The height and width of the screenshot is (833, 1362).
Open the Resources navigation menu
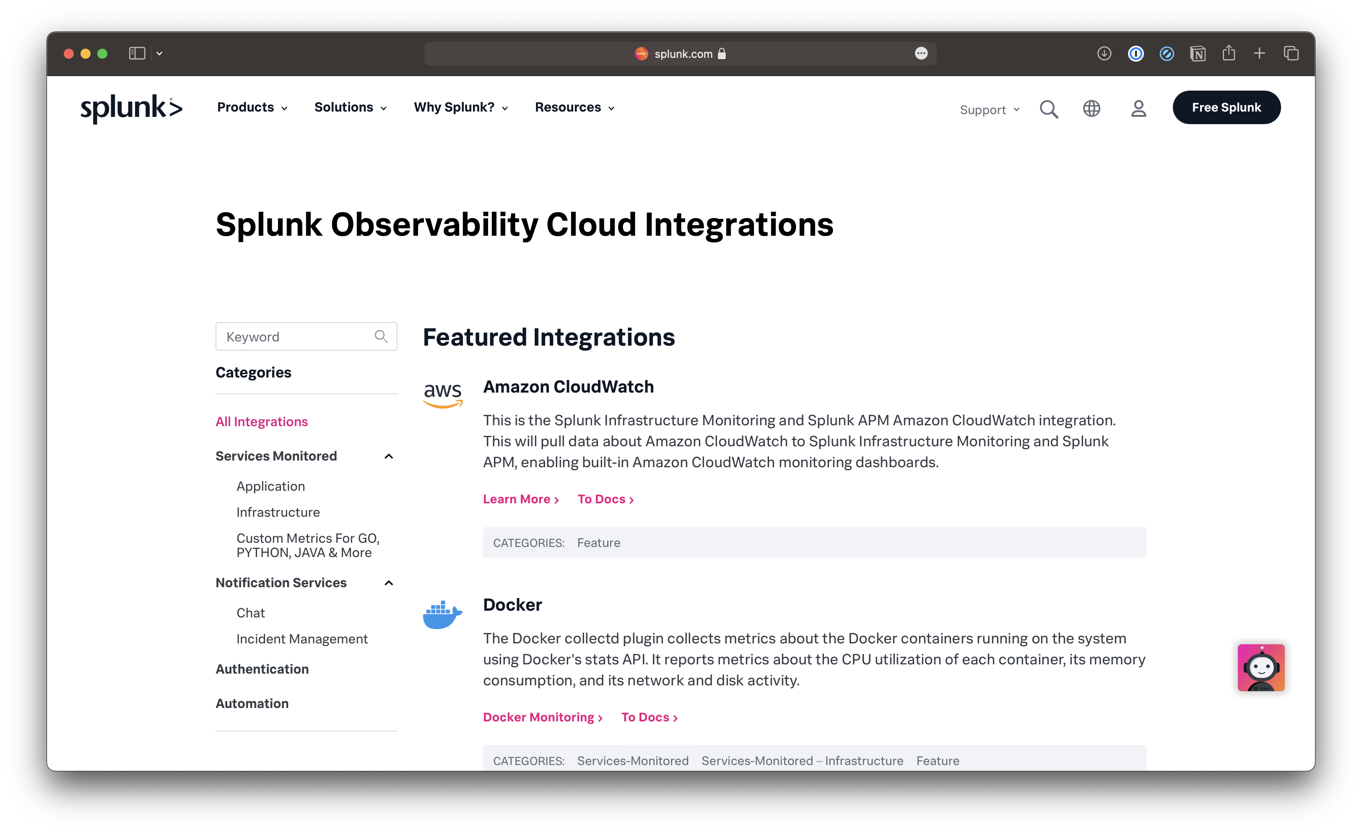[574, 107]
